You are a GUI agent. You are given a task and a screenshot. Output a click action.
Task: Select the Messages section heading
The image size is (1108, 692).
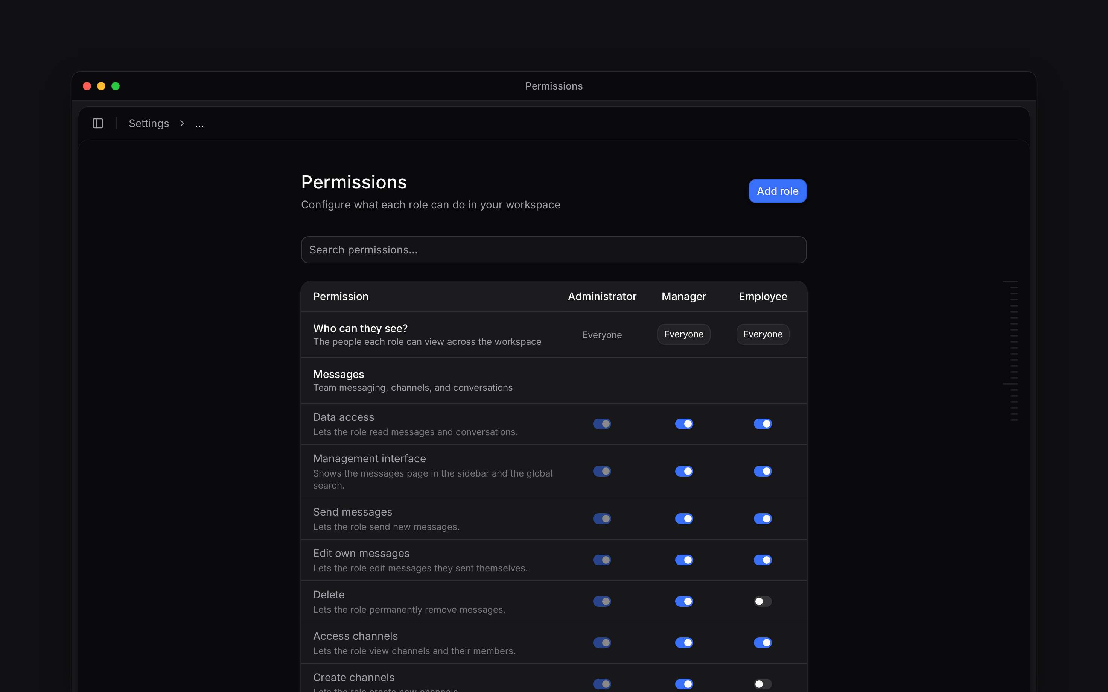338,374
